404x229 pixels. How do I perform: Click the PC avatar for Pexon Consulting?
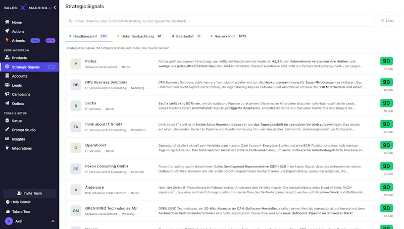pyautogui.click(x=76, y=169)
